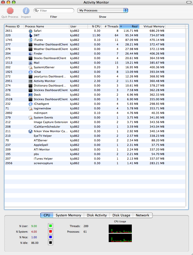Click the Activity Monitor row icon

click(30, 81)
